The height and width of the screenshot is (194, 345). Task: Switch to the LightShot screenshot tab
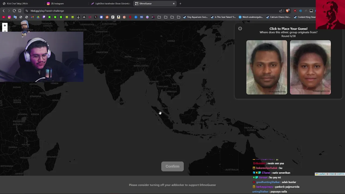(x=111, y=4)
